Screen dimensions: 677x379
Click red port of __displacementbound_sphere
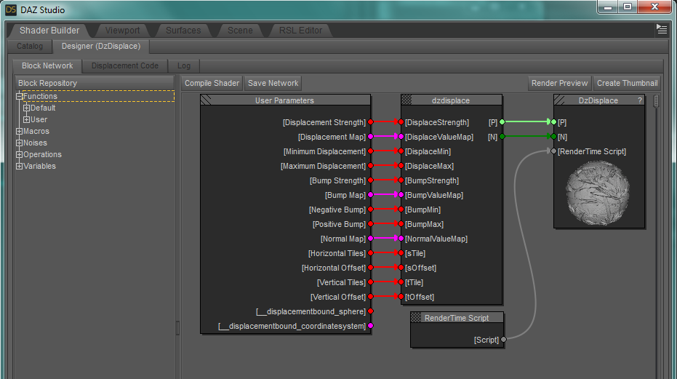370,311
